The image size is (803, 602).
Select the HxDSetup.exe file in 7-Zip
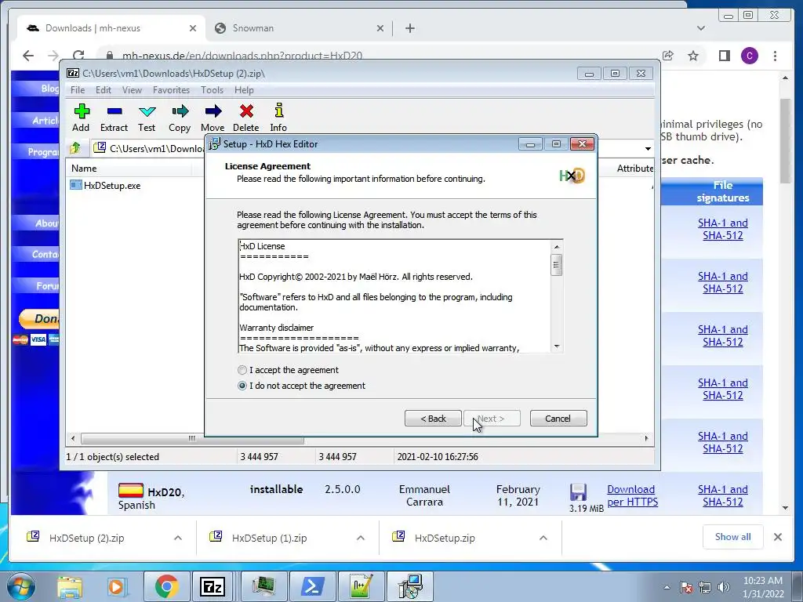click(x=106, y=185)
